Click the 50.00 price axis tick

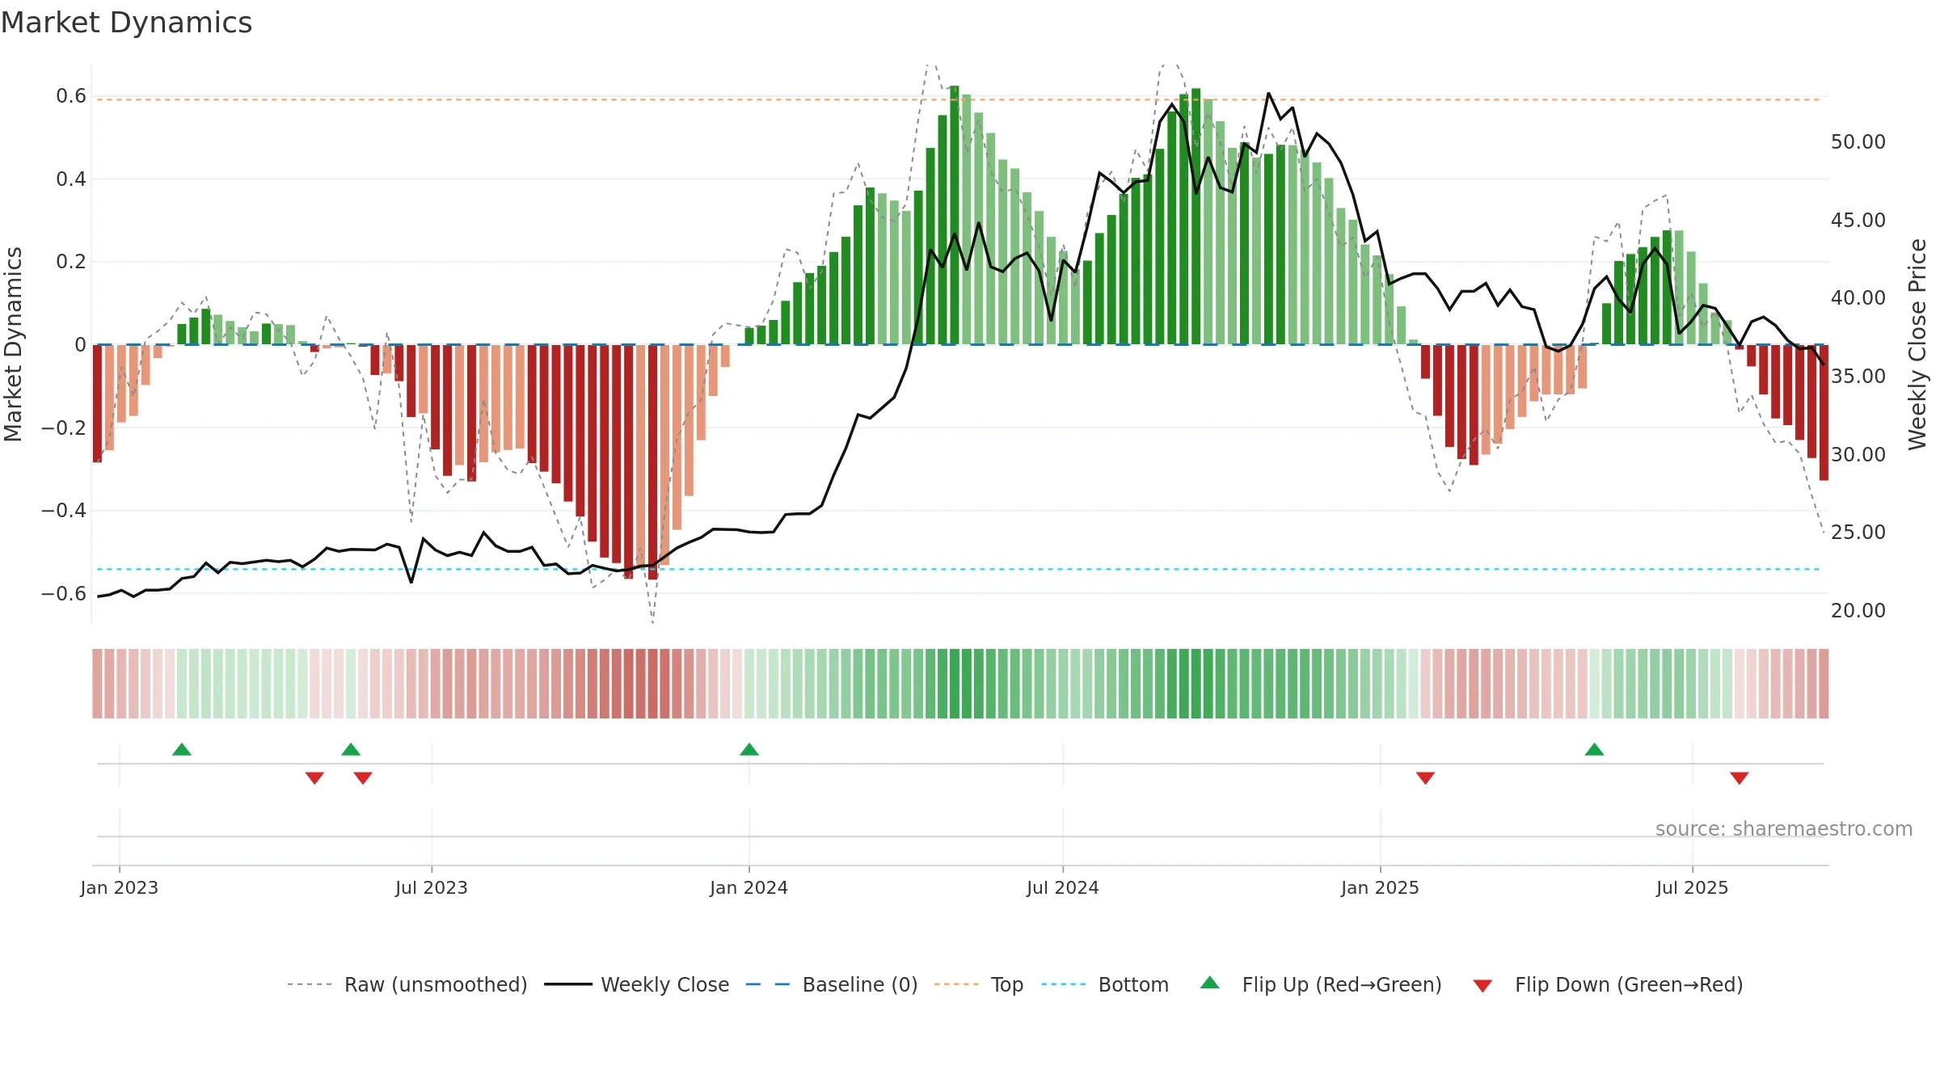(1858, 142)
